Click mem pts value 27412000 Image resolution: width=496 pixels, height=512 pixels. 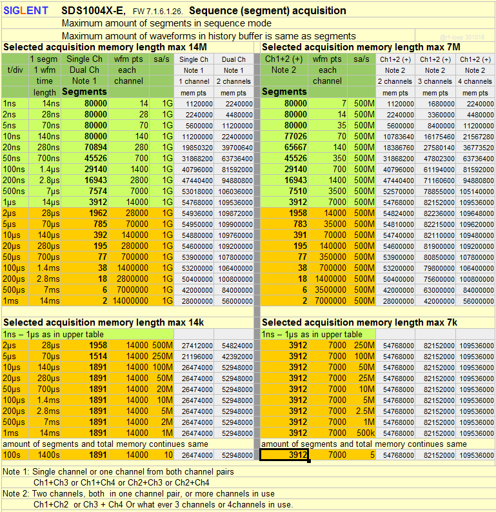coord(193,346)
